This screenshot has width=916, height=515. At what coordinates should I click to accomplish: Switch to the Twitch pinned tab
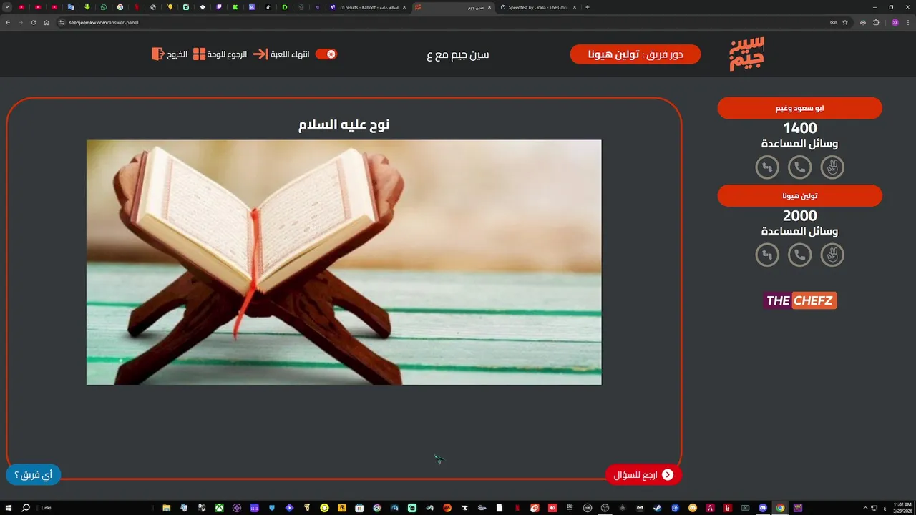[x=219, y=7]
